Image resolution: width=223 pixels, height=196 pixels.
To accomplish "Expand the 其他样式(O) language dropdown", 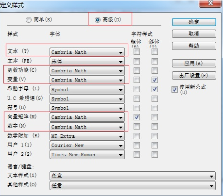I will tap(133, 185).
